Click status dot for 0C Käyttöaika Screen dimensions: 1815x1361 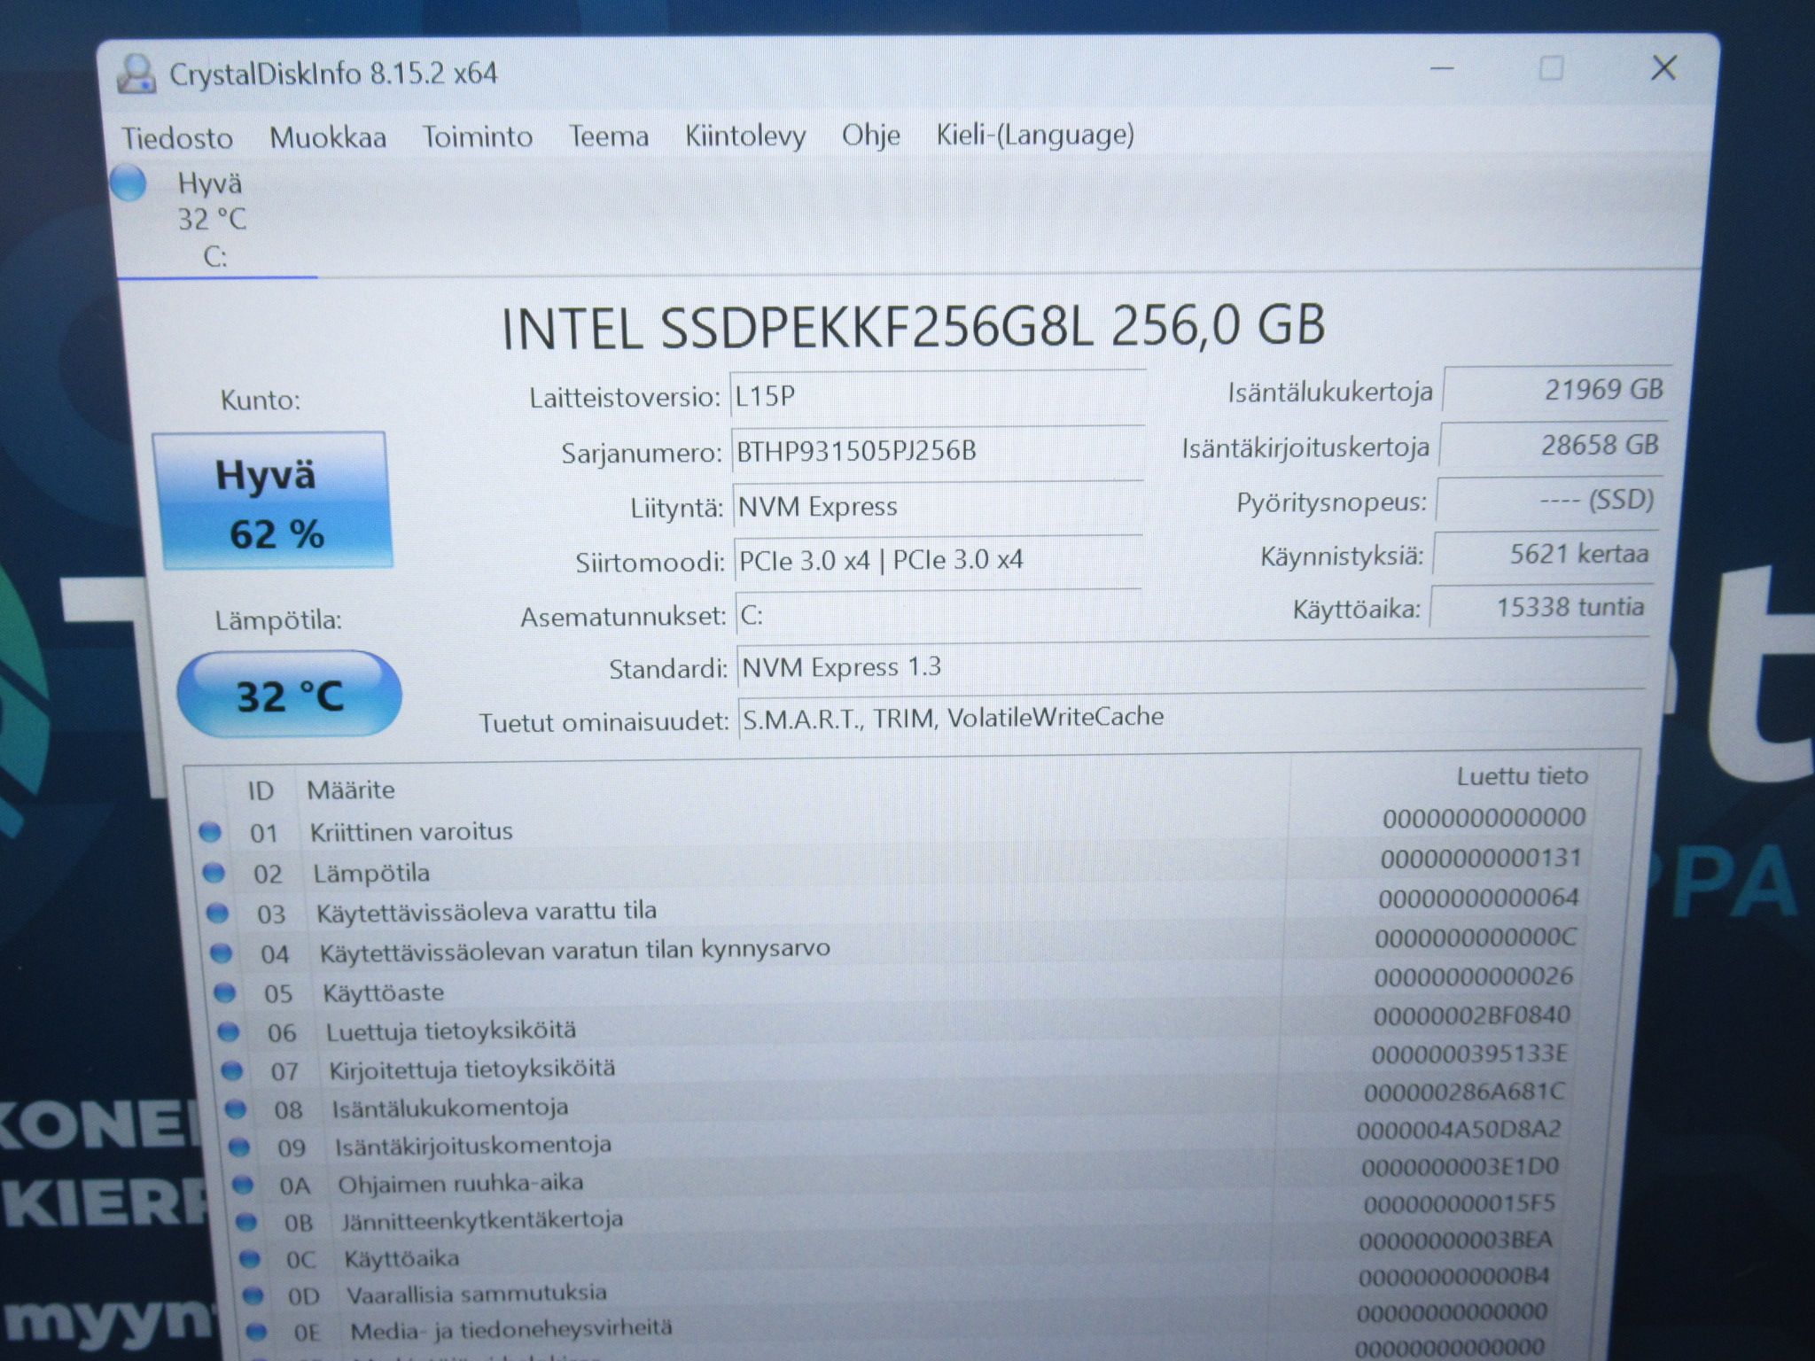pyautogui.click(x=250, y=1258)
